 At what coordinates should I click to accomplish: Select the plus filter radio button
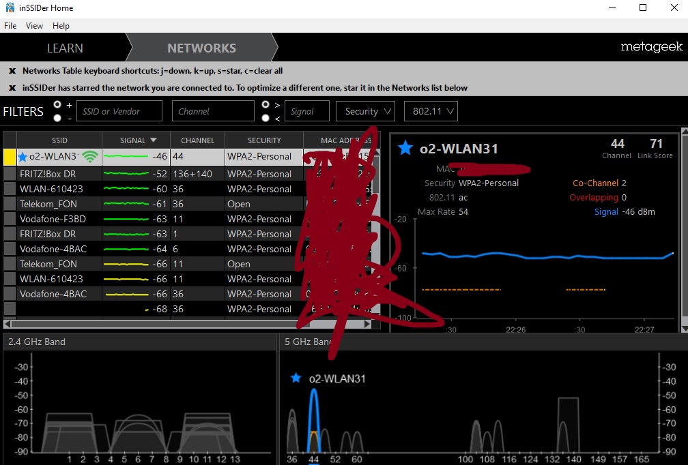[x=57, y=105]
